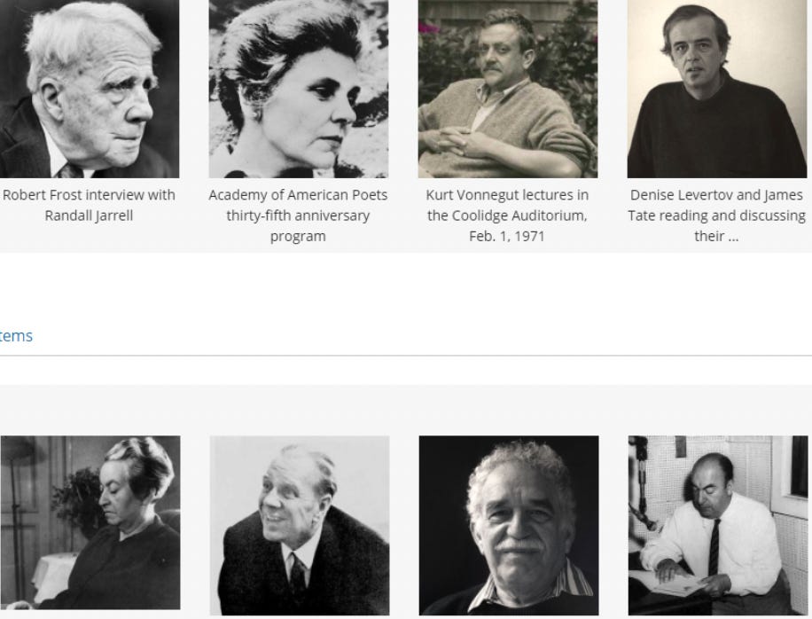
Task: Open Robert Frost interview thumbnail photo
Action: tap(90, 89)
